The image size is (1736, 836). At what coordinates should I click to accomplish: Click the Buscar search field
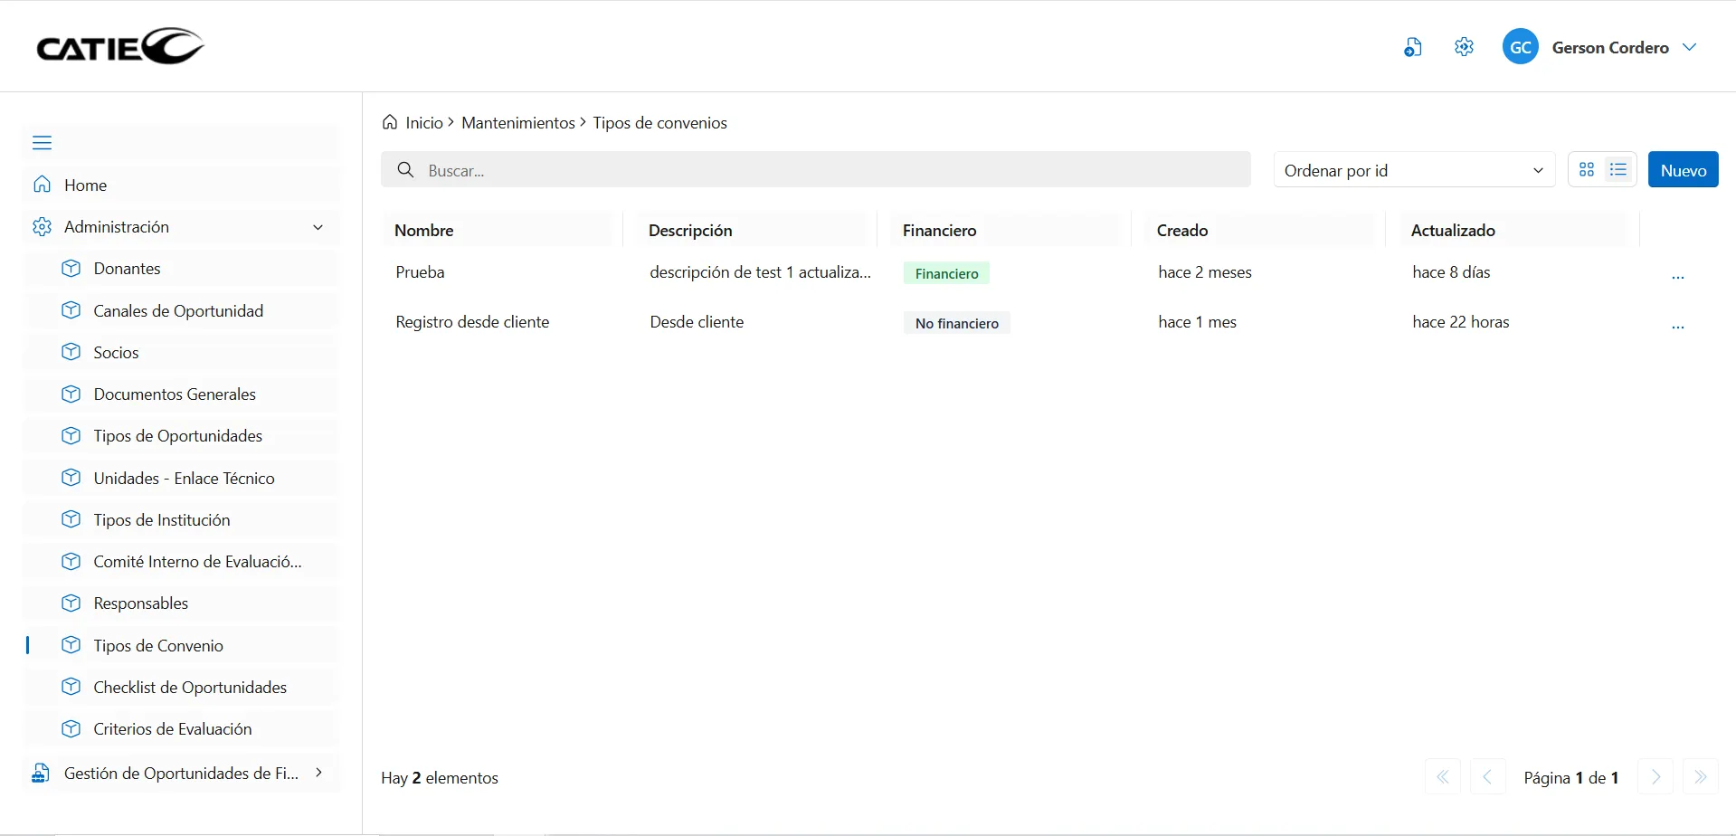pos(814,170)
